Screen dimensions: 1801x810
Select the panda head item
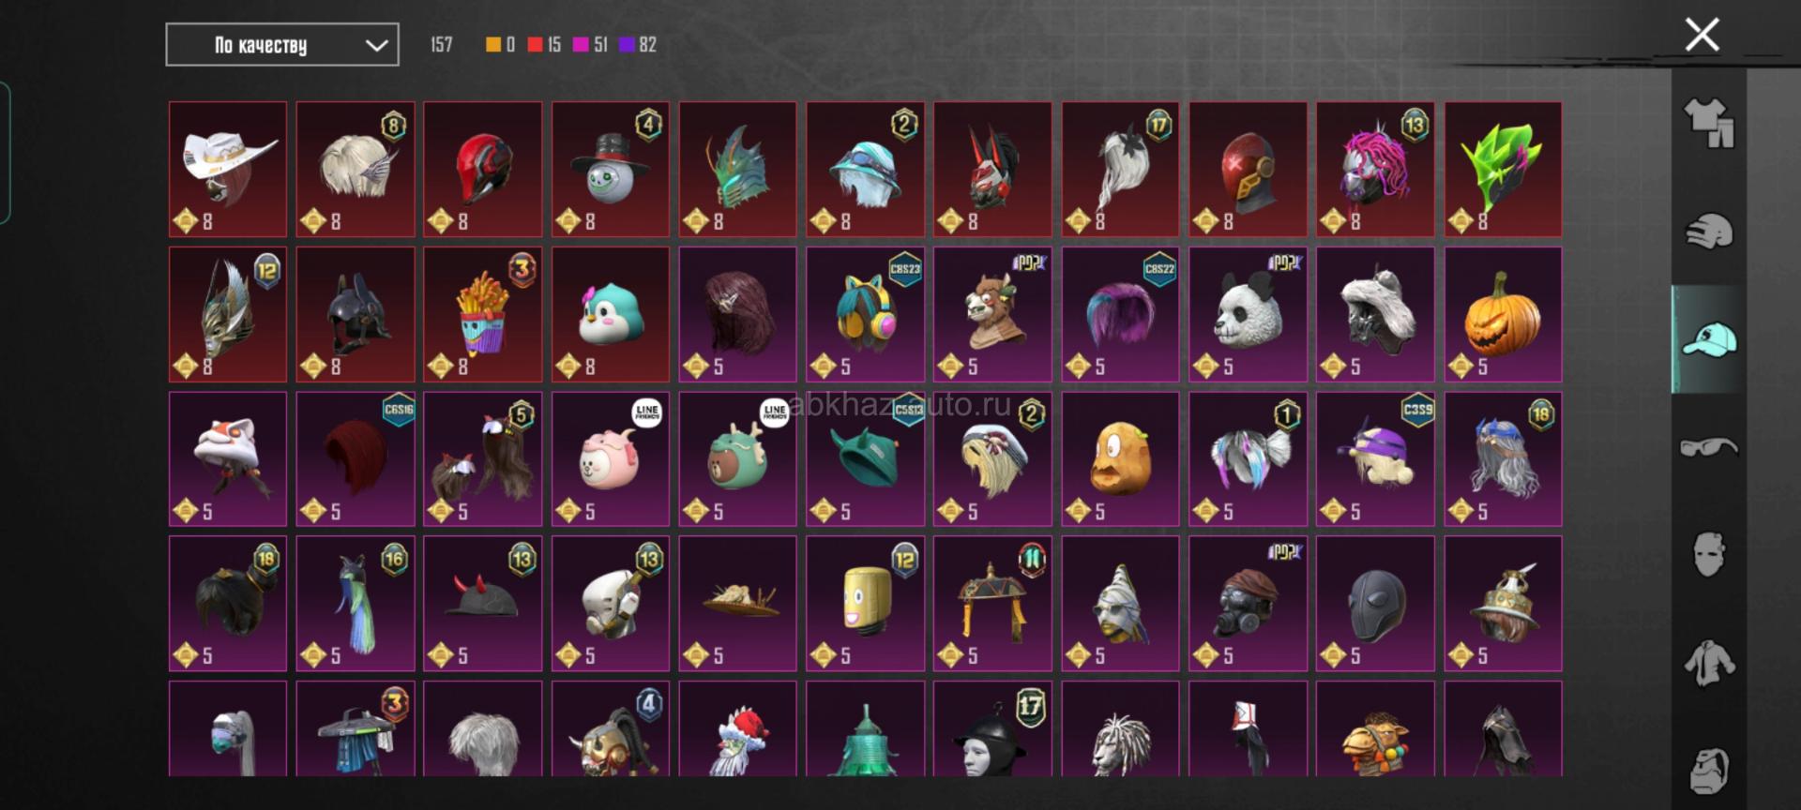1248,314
